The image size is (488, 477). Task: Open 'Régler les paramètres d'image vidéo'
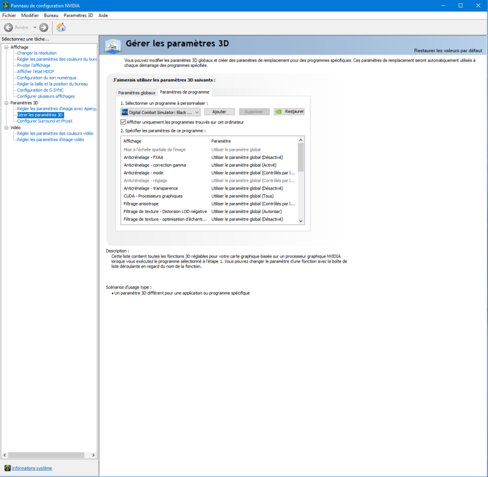pyautogui.click(x=50, y=139)
